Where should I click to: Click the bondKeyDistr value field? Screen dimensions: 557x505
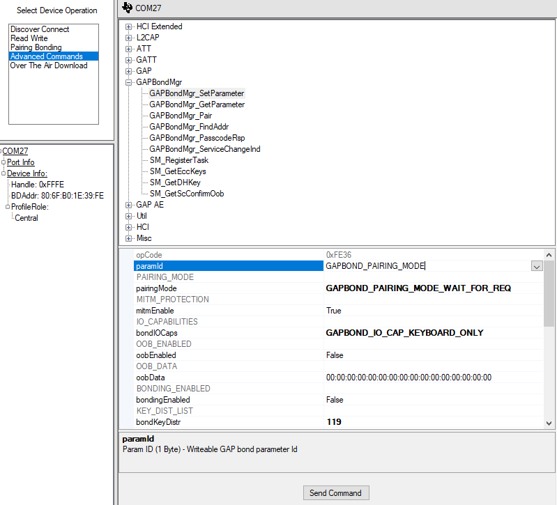432,422
